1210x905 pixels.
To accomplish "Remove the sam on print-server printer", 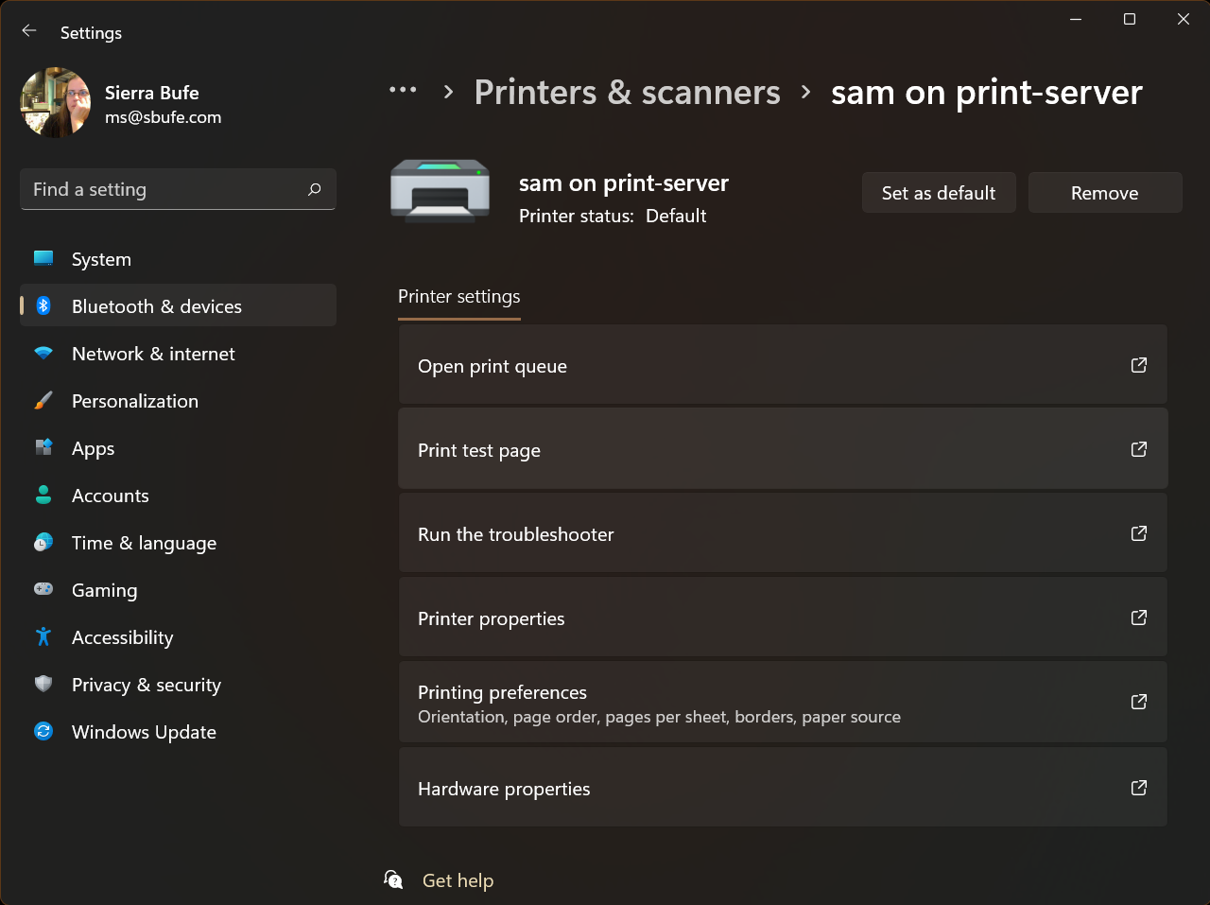I will tap(1104, 193).
